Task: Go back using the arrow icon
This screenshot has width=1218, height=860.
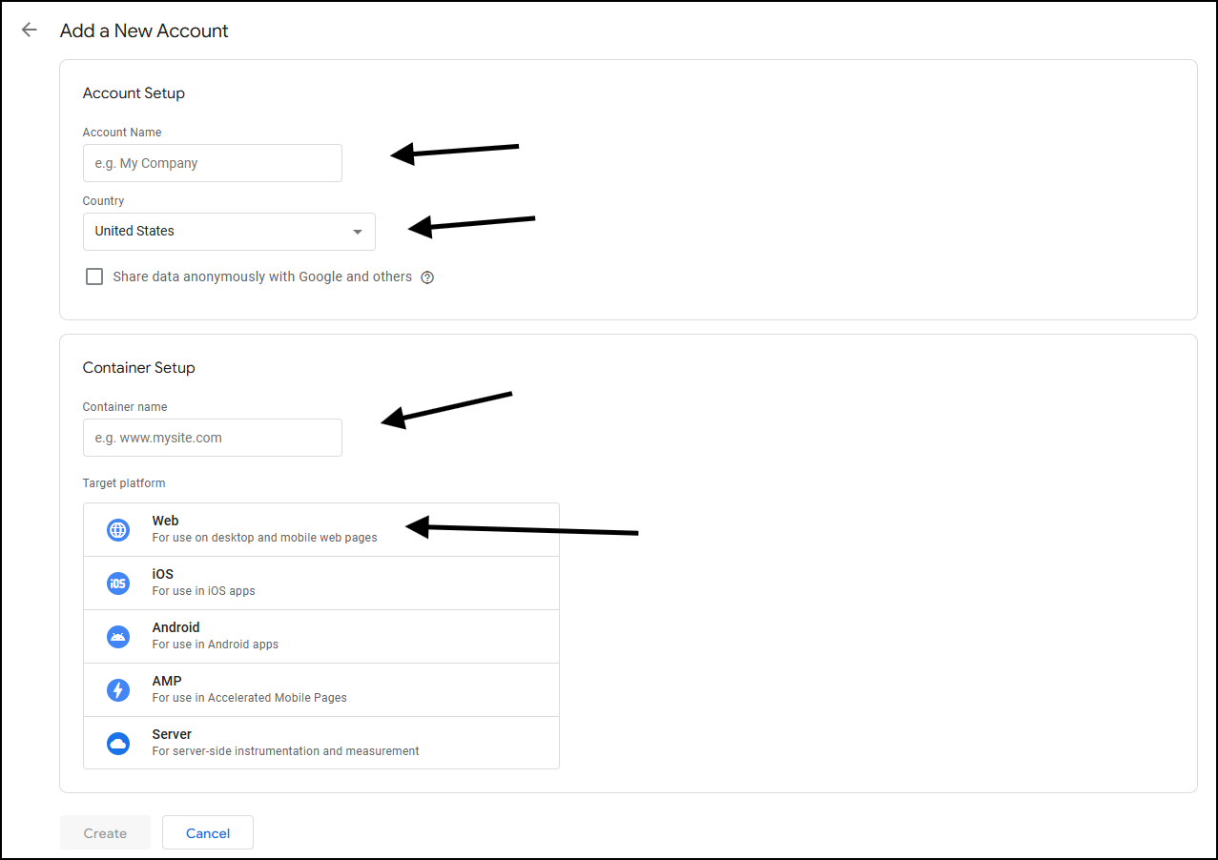Action: (30, 30)
